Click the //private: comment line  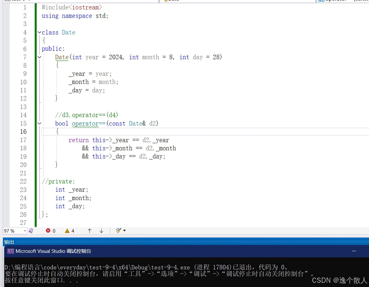tap(58, 181)
